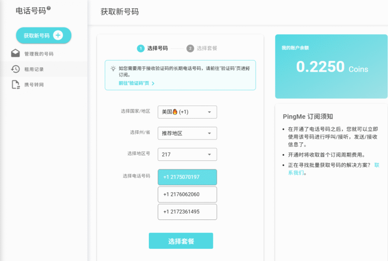388x261 pixels.
Task: Click the 选择电话号码 field label
Action: 136,176
